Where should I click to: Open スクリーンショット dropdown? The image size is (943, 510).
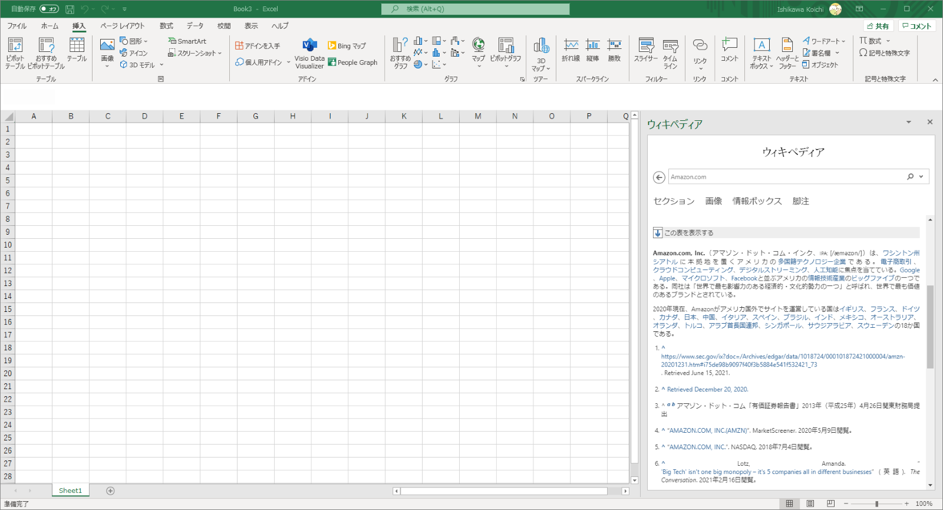[195, 53]
